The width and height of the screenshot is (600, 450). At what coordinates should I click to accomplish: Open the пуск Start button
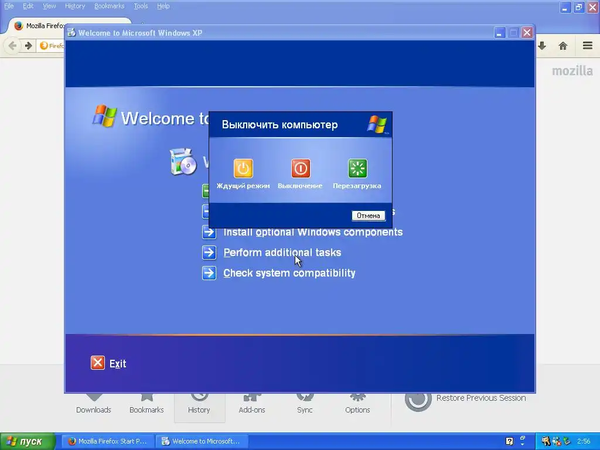(x=28, y=441)
